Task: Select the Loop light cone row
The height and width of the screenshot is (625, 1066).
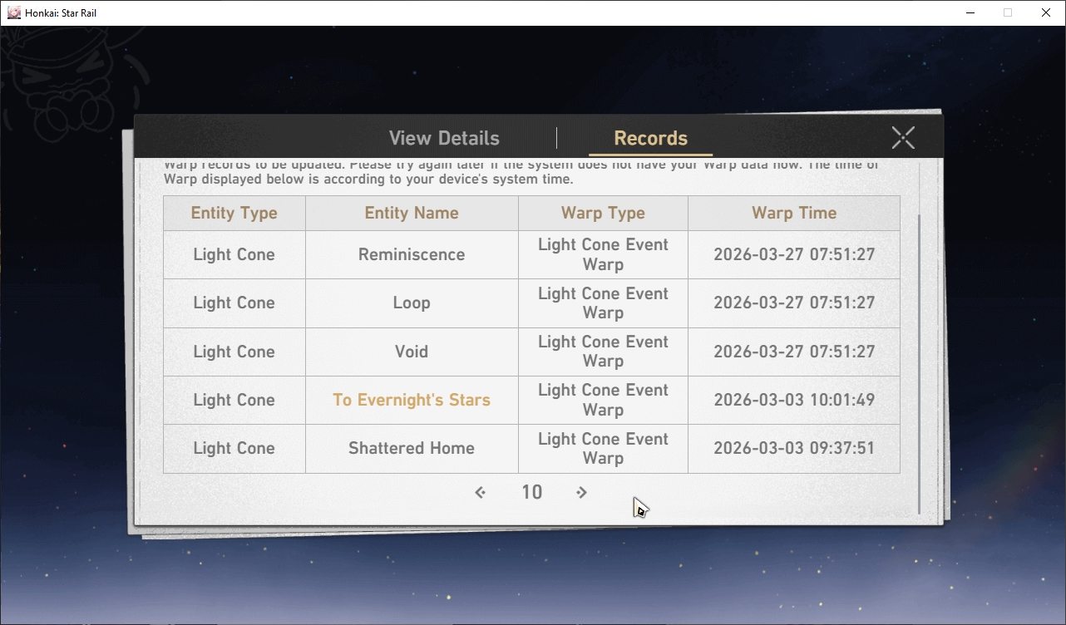Action: (x=531, y=303)
